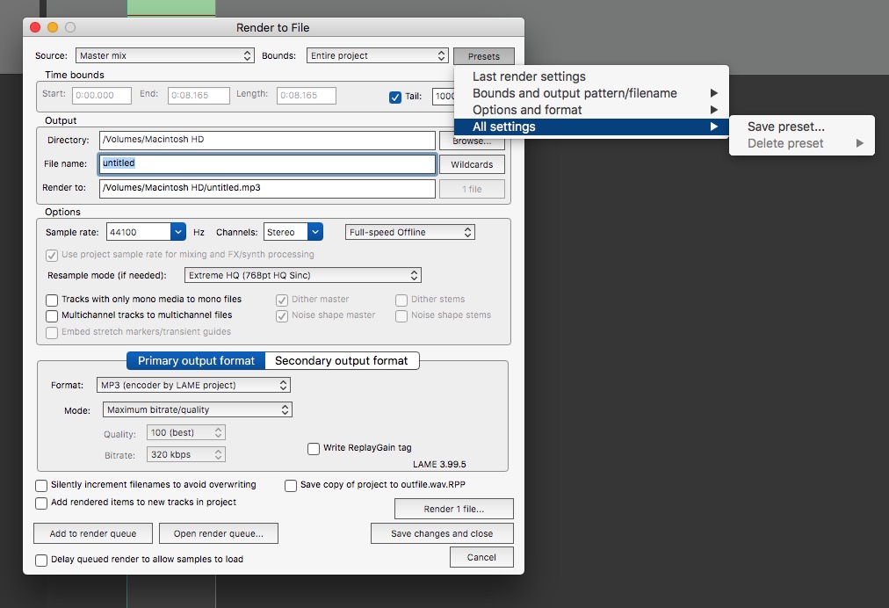The image size is (889, 608).
Task: Click the Wildcards button
Action: click(x=472, y=164)
